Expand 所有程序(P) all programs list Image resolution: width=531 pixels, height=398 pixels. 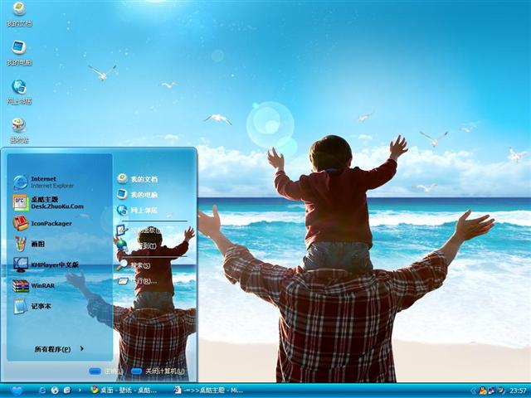pos(59,349)
